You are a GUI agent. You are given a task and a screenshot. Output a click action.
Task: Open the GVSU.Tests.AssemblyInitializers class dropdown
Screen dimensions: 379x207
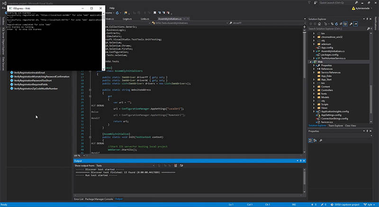189,23
